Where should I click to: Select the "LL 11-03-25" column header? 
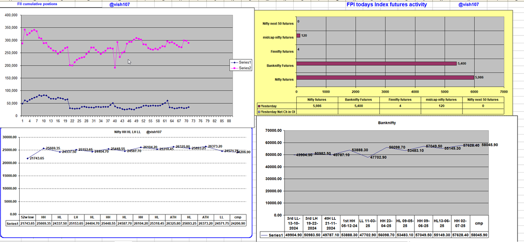pos(368,223)
